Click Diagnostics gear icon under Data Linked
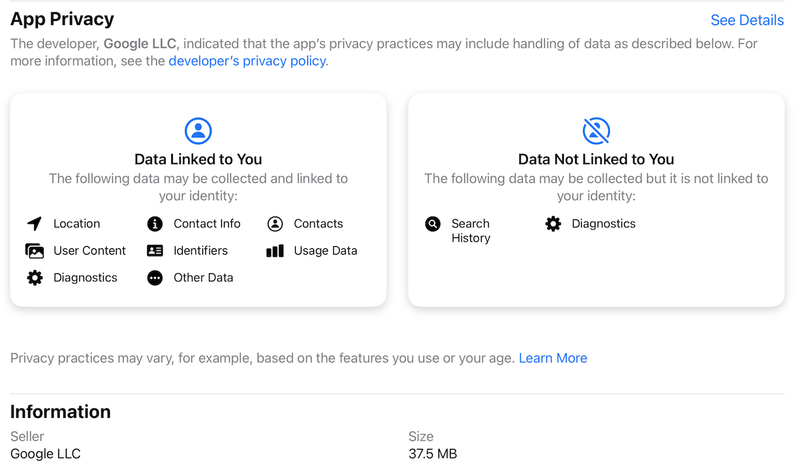 tap(35, 278)
